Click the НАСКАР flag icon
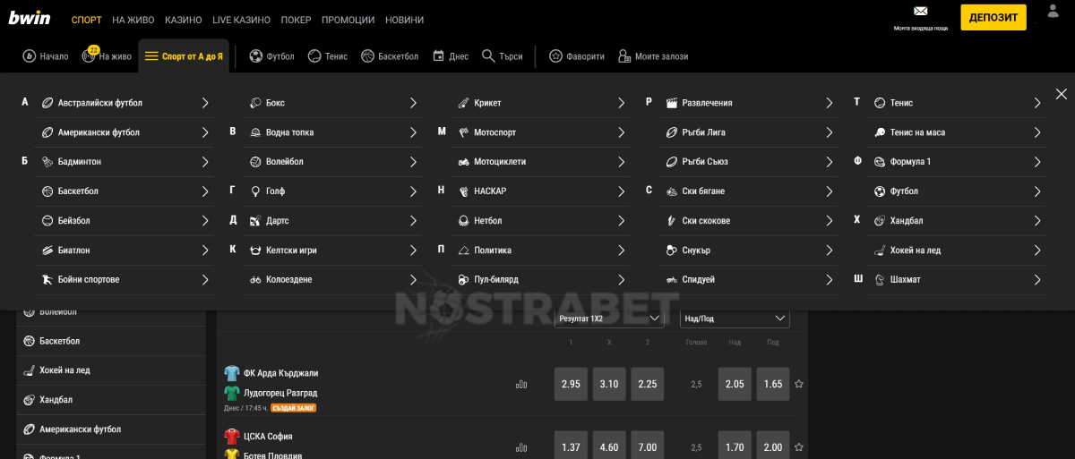This screenshot has height=459, width=1075. 463,191
